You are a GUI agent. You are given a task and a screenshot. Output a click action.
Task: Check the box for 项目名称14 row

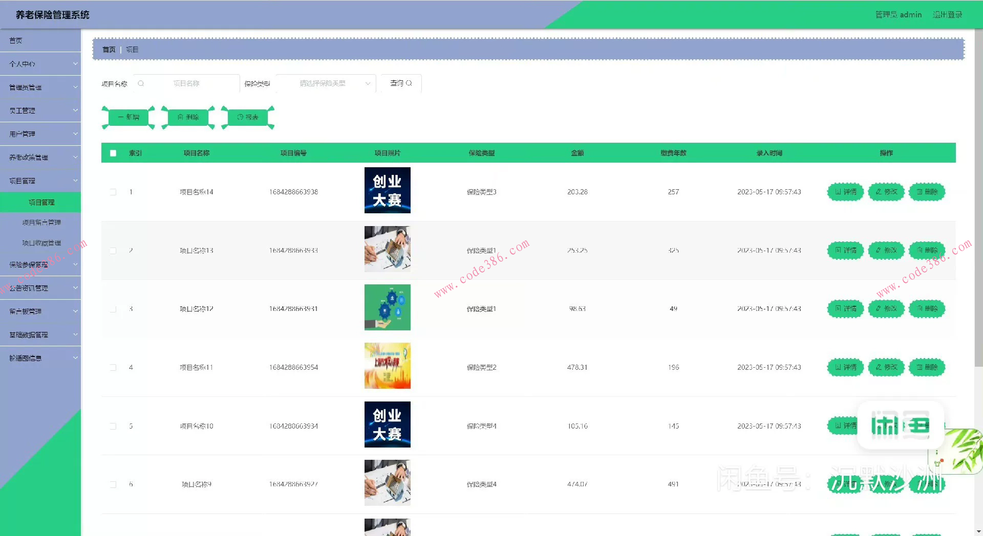click(x=113, y=192)
